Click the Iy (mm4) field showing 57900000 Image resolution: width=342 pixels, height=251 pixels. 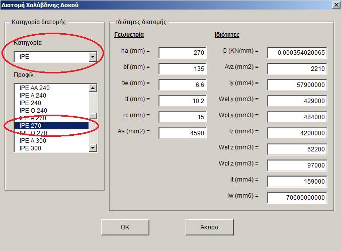point(297,85)
